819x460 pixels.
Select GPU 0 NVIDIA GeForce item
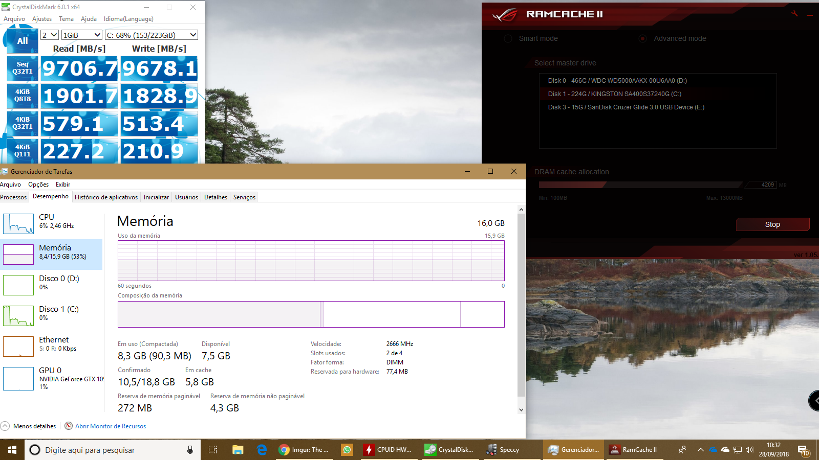point(51,378)
